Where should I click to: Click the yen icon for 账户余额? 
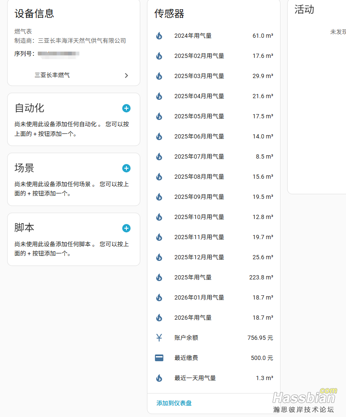coord(159,338)
